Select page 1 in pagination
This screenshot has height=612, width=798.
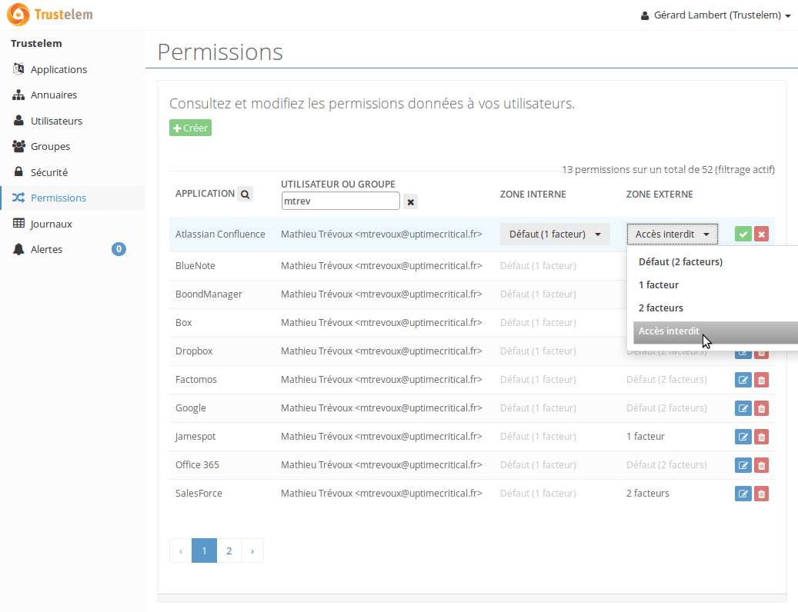(204, 551)
